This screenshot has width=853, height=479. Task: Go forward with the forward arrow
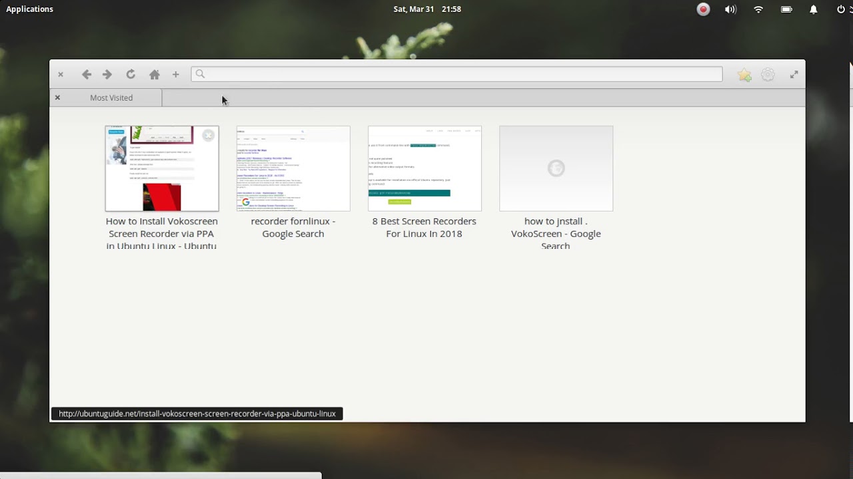click(107, 75)
